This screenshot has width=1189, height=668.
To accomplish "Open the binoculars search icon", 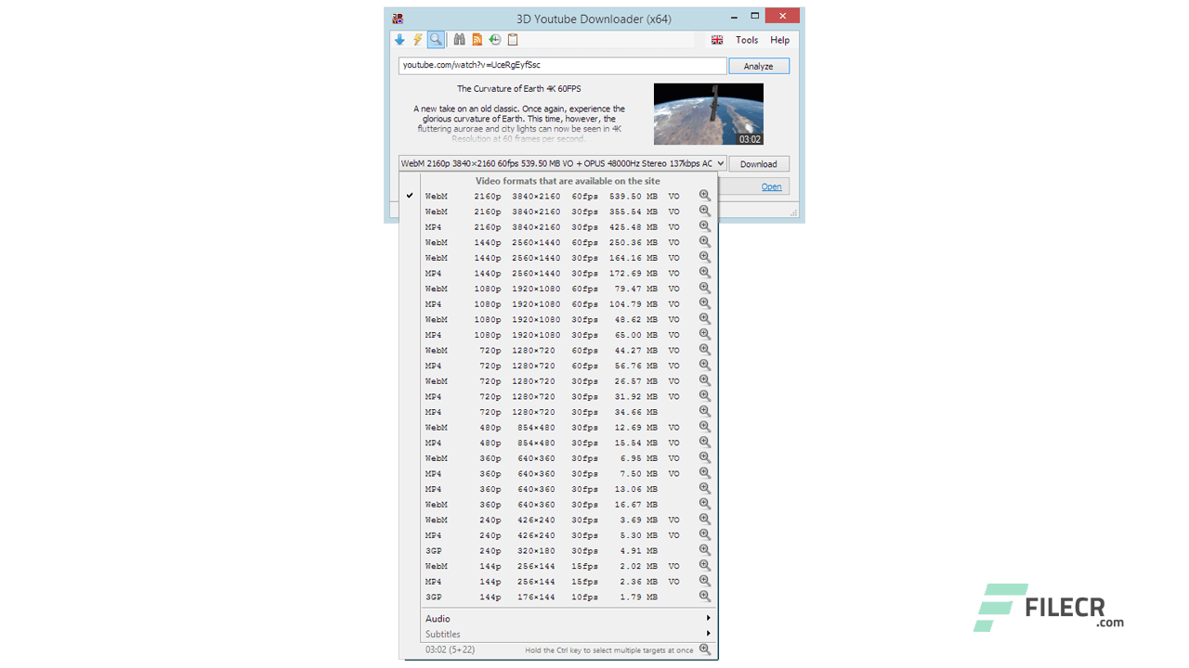I will (x=459, y=39).
